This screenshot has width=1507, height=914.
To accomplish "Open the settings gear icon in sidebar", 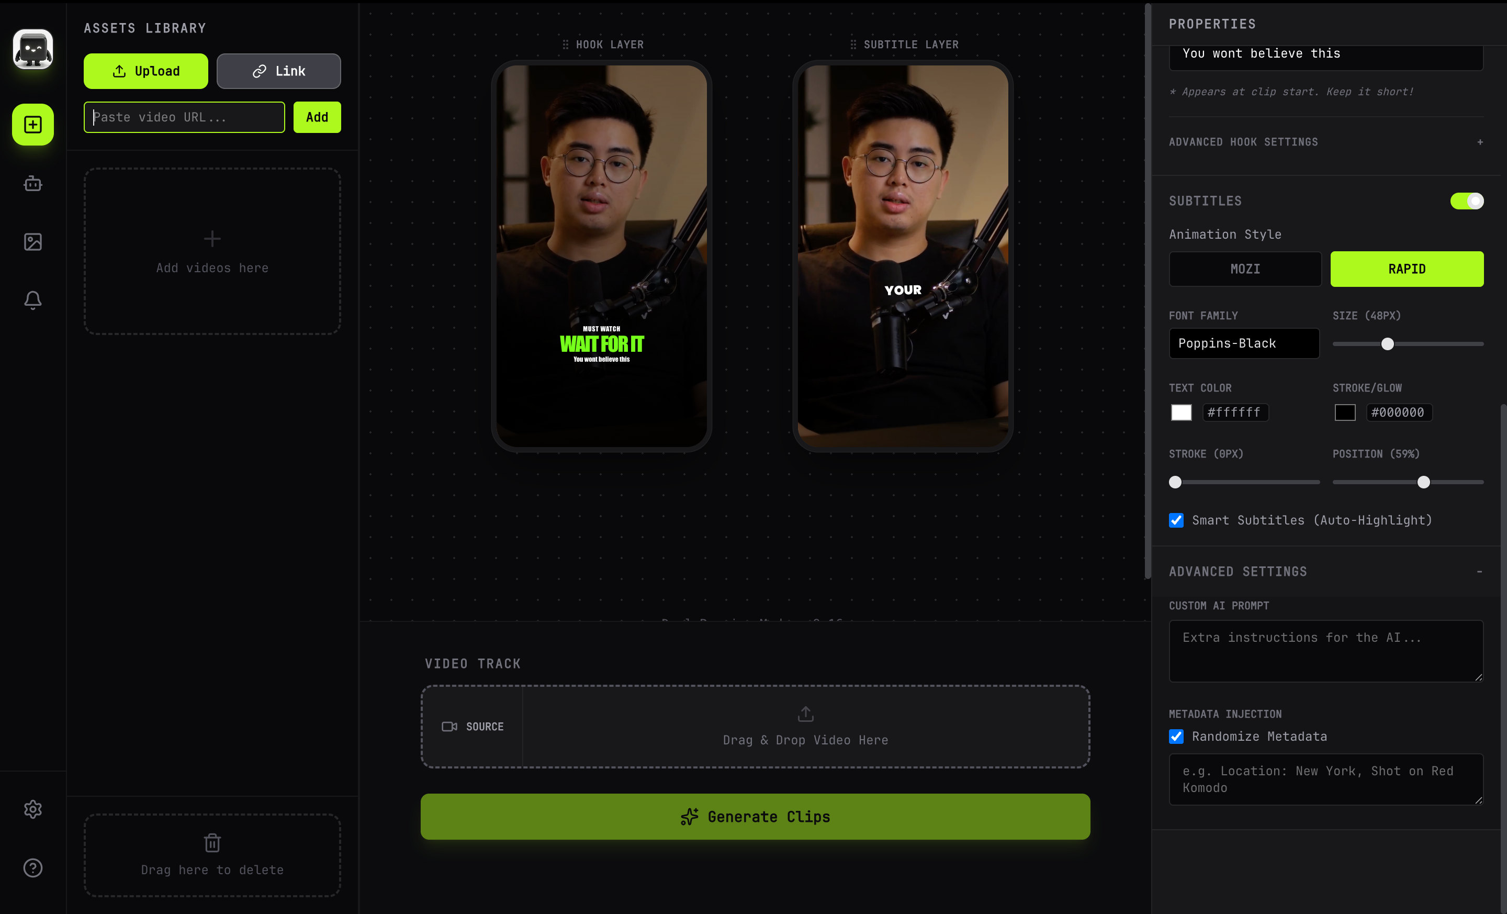I will 33,809.
